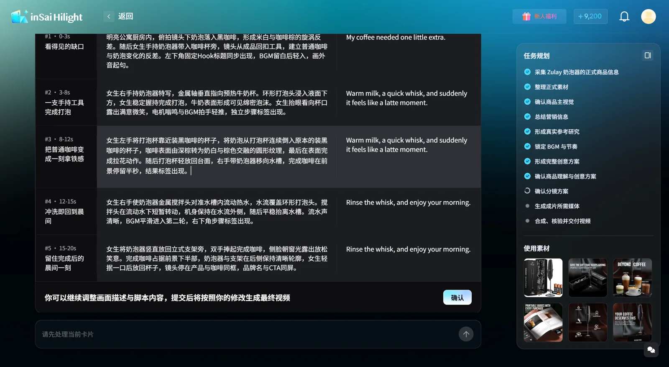The image size is (669, 367).
Task: Send message with the up-arrow button
Action: point(466,334)
